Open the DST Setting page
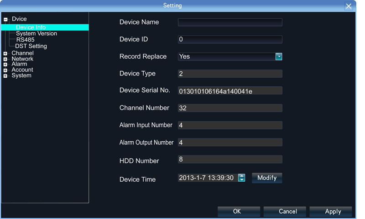Screen dimensions: 365x219 coord(31,46)
